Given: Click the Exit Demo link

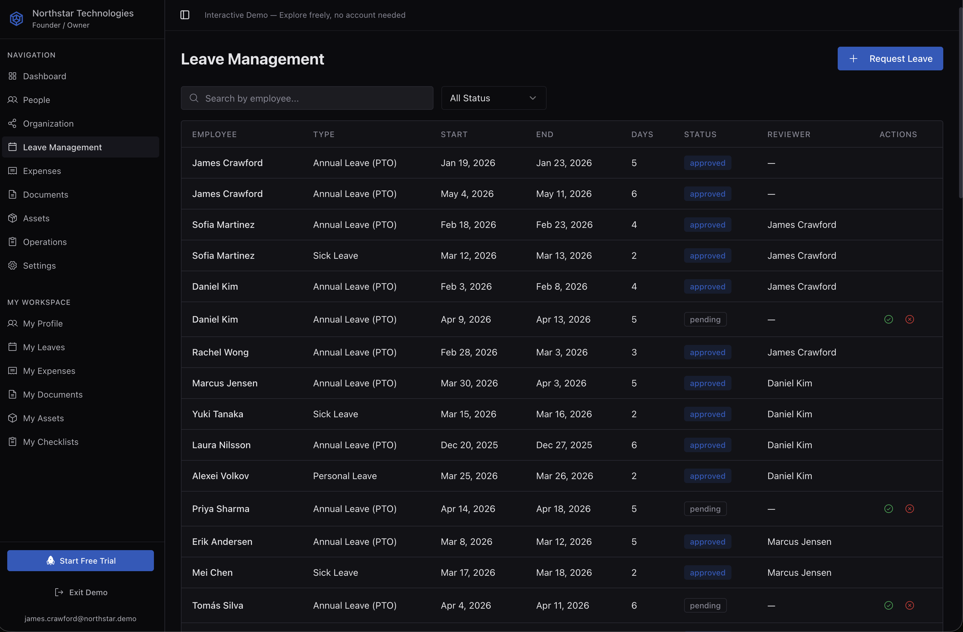Looking at the screenshot, I should click(x=81, y=592).
